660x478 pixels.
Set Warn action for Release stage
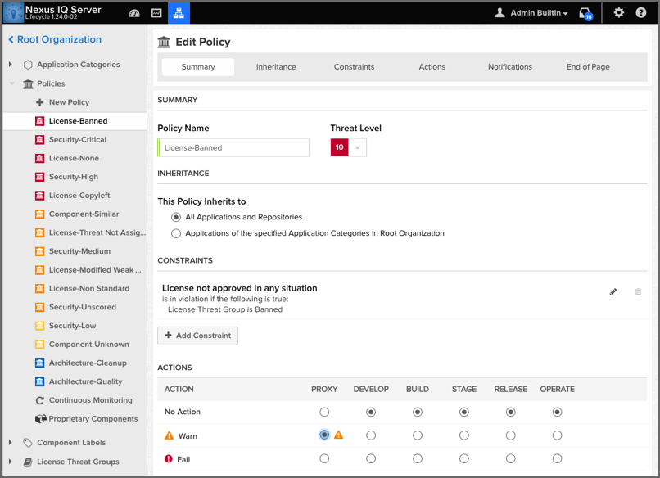pyautogui.click(x=510, y=435)
